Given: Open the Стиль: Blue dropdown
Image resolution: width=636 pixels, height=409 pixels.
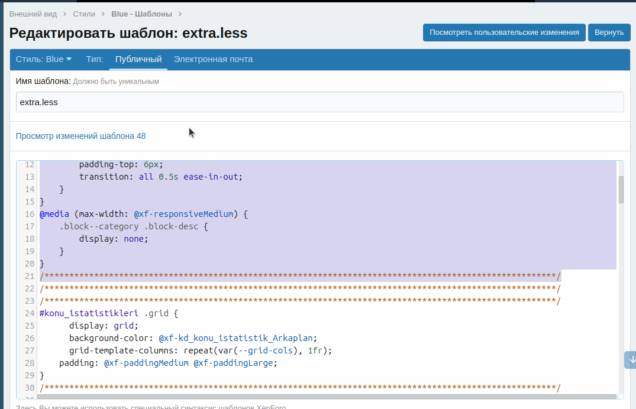Looking at the screenshot, I should click(x=44, y=59).
